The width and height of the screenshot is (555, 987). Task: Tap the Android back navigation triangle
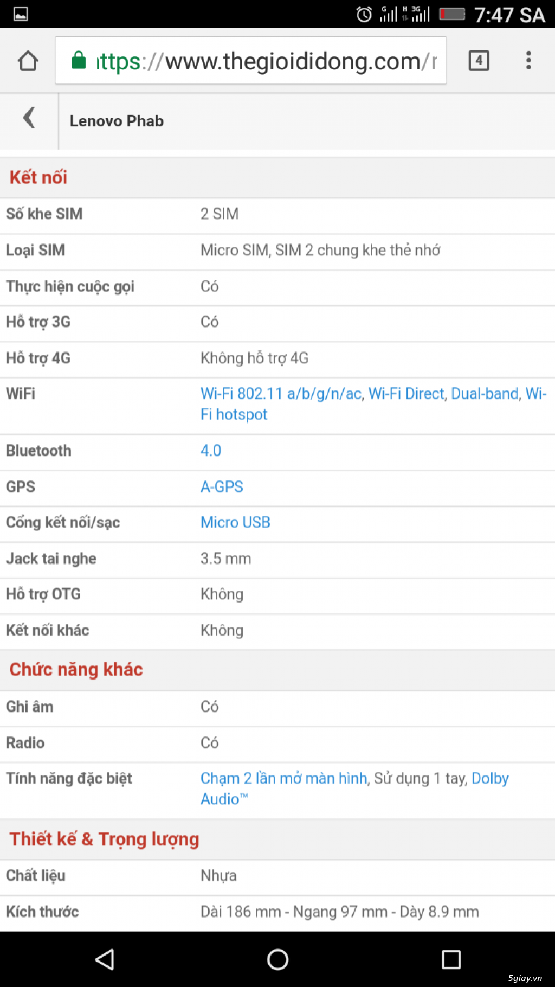tap(106, 959)
